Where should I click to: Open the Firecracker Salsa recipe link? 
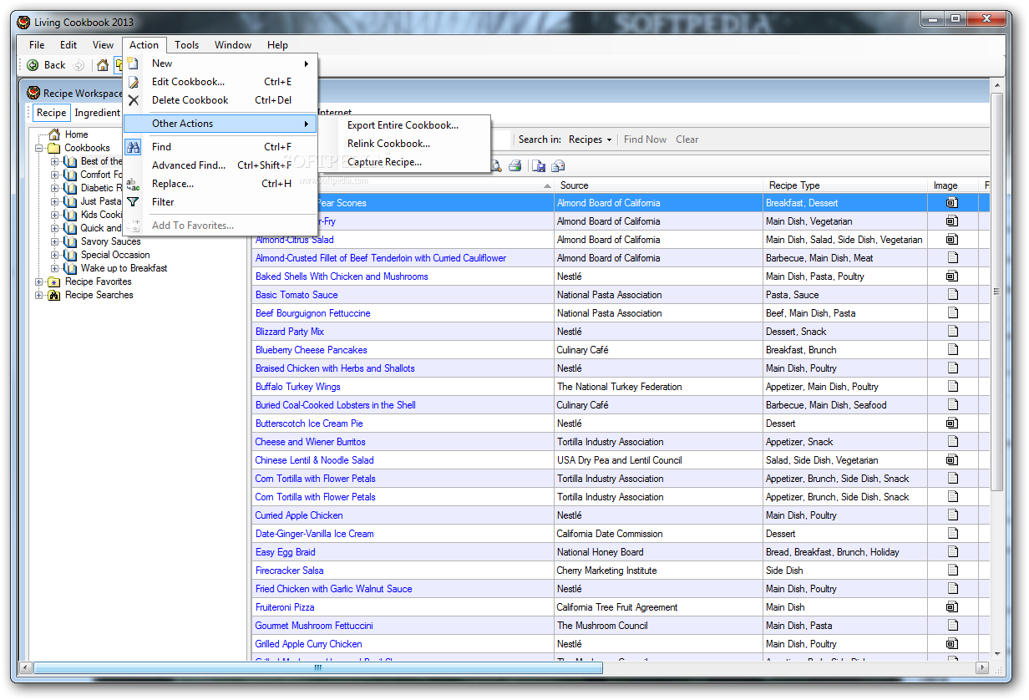coord(289,571)
